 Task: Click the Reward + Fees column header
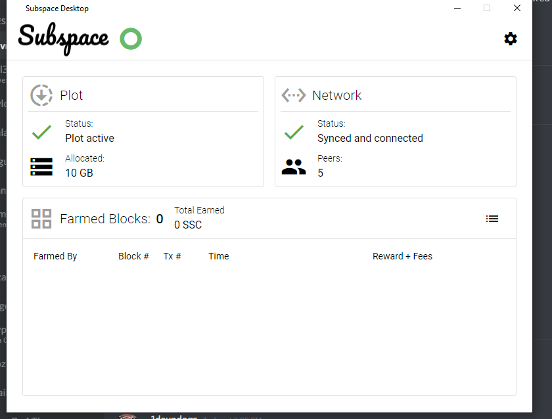click(402, 256)
